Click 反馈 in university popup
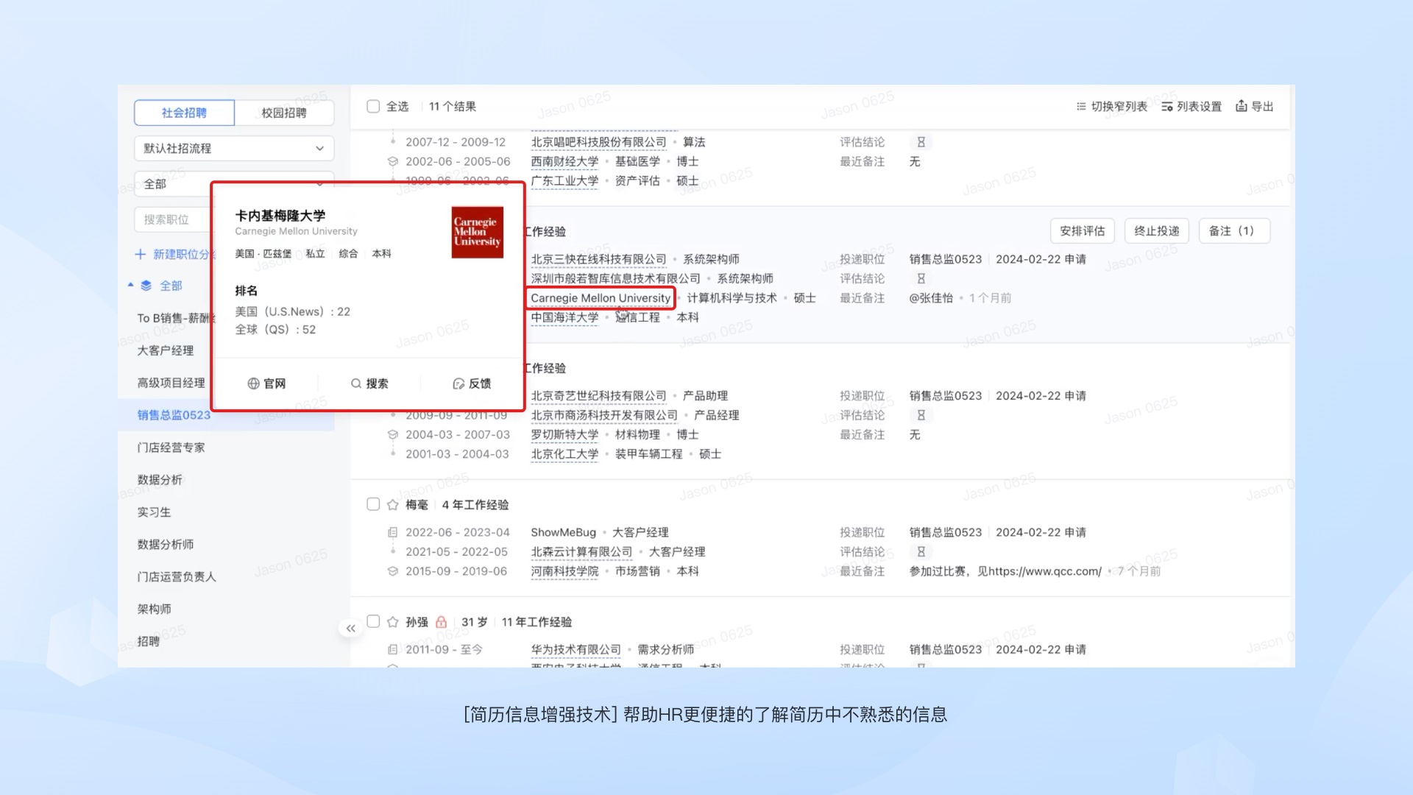 pos(472,384)
